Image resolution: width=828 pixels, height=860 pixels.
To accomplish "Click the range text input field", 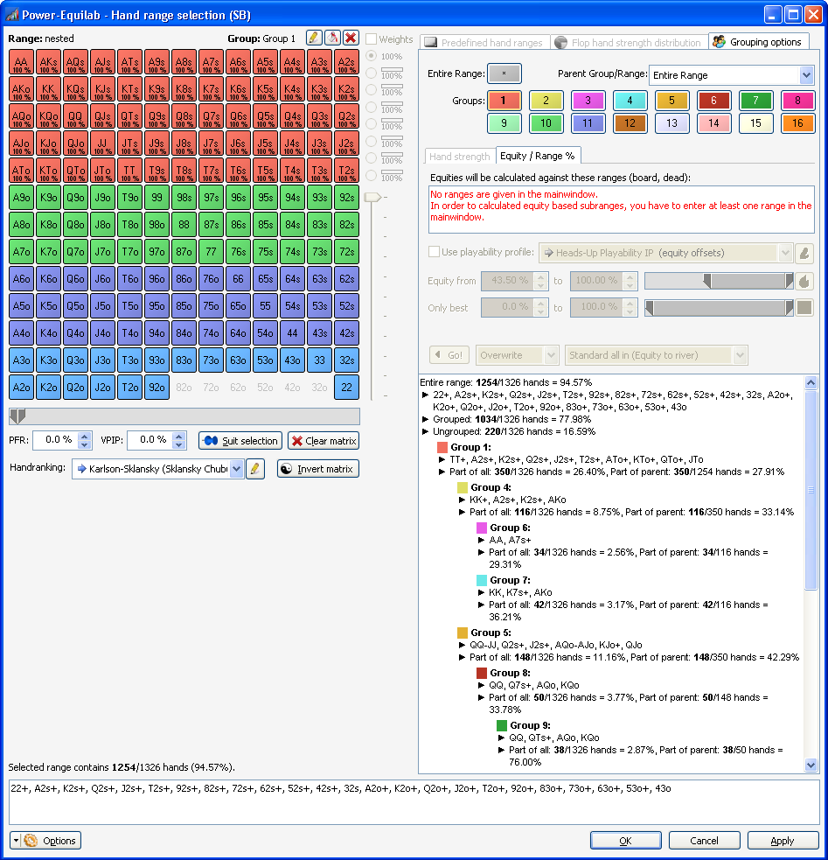I will [414, 802].
